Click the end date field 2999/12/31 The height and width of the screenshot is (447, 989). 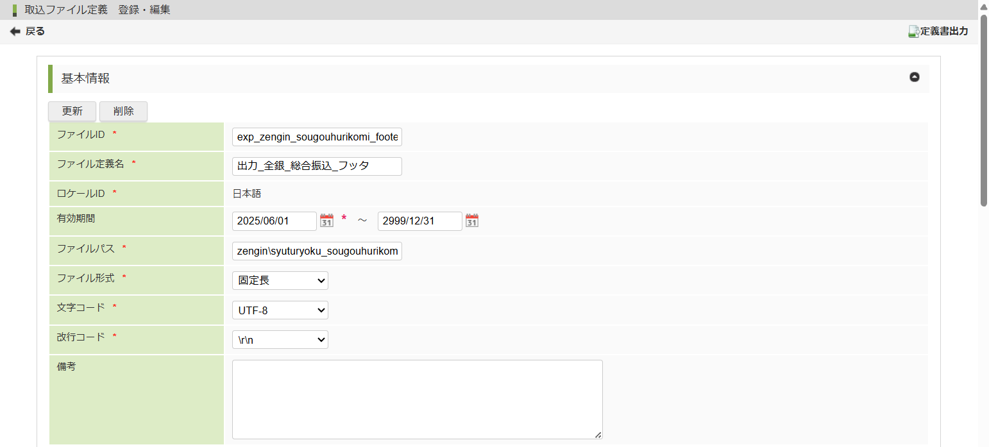419,221
